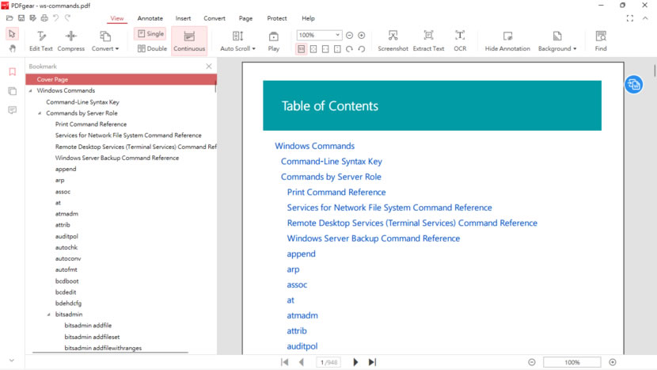The width and height of the screenshot is (657, 370).
Task: Click the Play slideshow icon
Action: click(x=274, y=41)
